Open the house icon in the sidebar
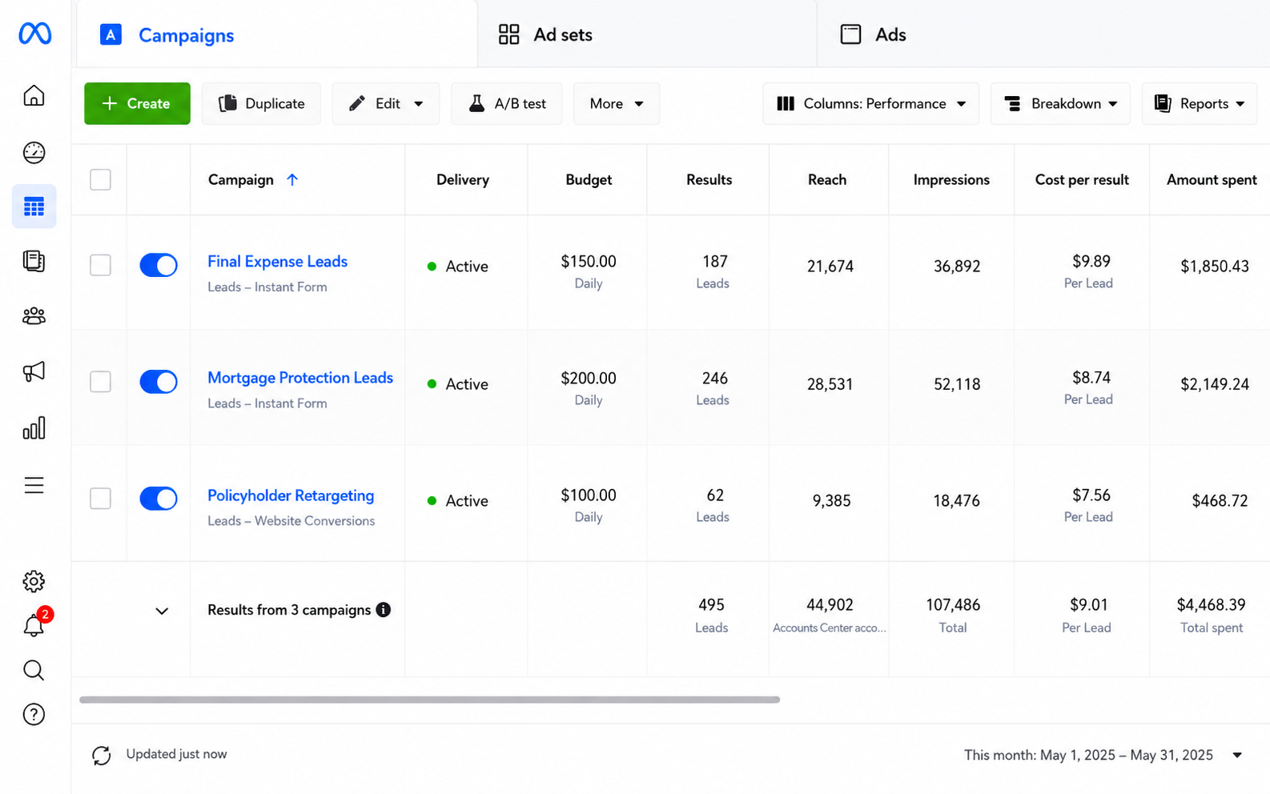1270x794 pixels. (x=34, y=95)
